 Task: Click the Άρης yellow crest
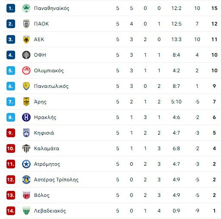pyautogui.click(x=26, y=102)
